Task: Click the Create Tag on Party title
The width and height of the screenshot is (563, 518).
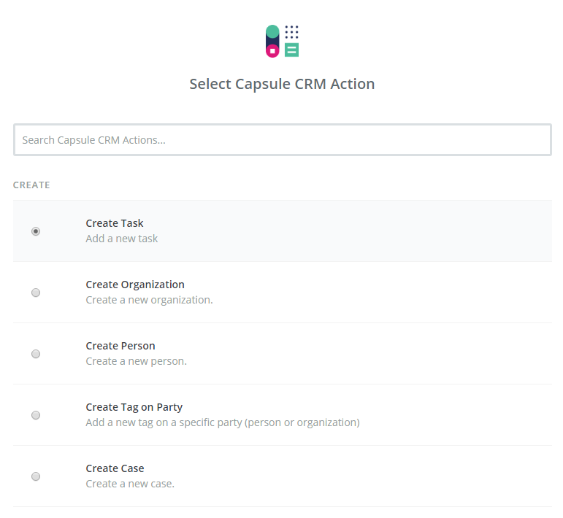Action: [x=134, y=407]
